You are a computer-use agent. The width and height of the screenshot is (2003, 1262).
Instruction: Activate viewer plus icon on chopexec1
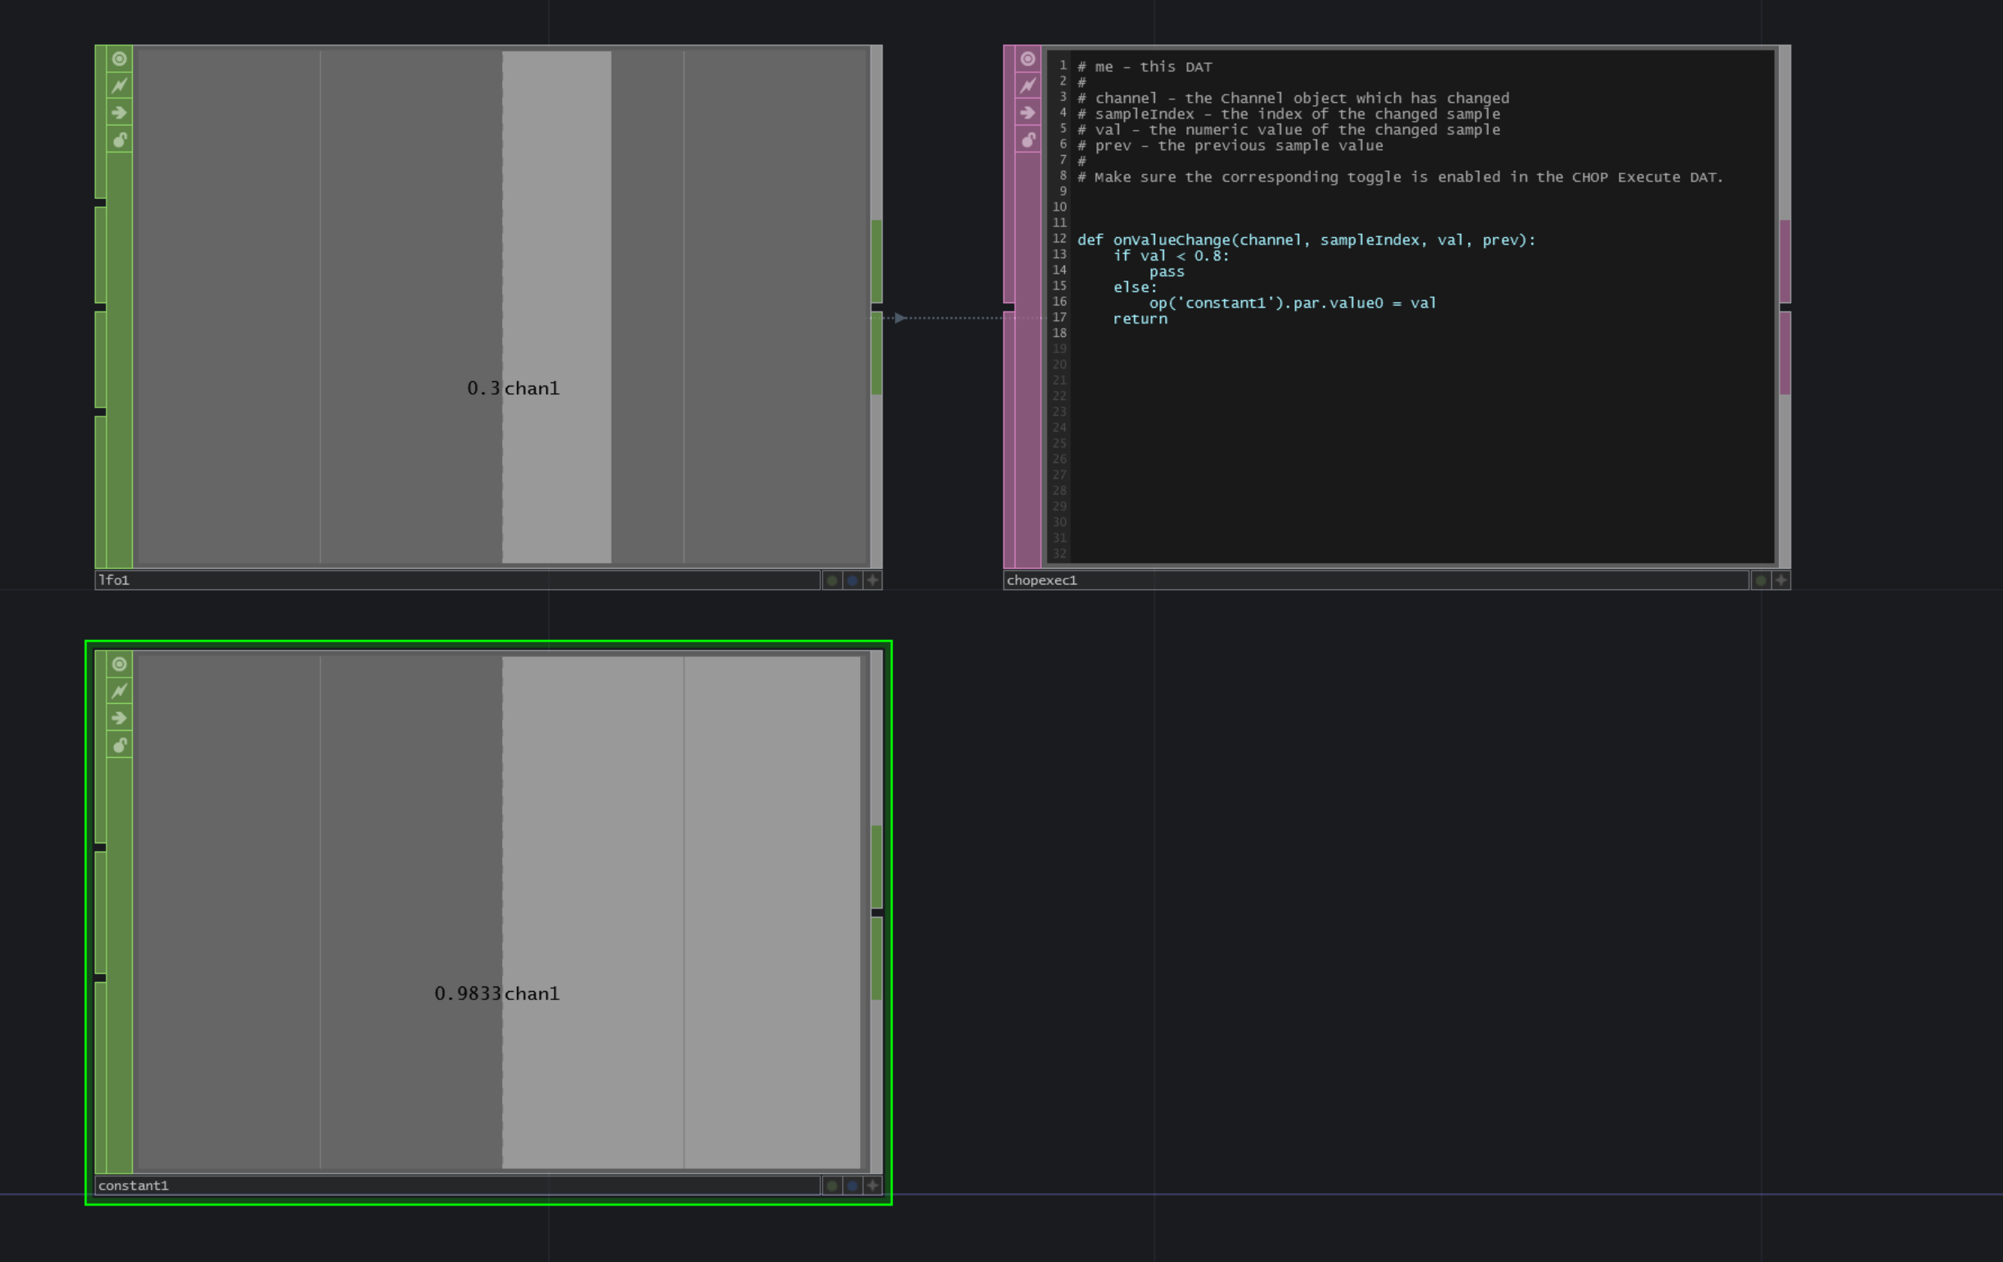pos(1781,580)
